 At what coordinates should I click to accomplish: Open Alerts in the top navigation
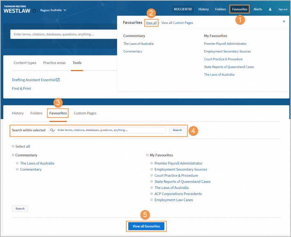click(x=257, y=9)
